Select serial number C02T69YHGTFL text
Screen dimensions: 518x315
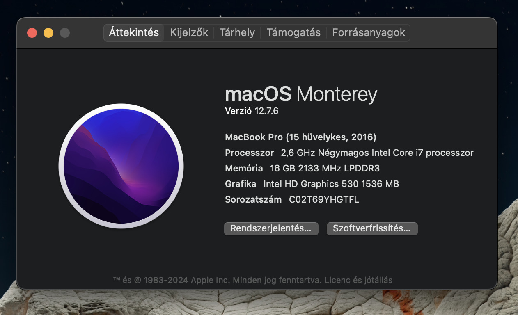[324, 200]
